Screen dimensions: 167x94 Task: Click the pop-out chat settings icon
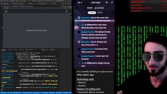pyautogui.click(x=107, y=2)
